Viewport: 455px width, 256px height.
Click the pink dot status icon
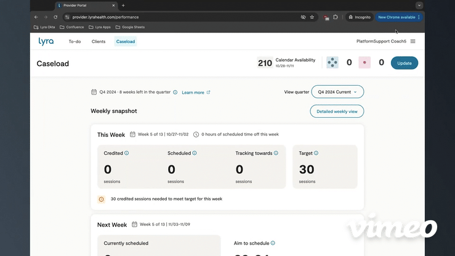364,62
